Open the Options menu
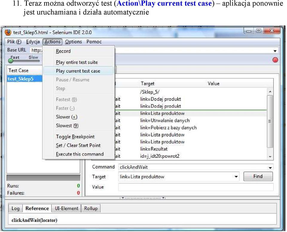Screen dimensions: 287x232 pos(74,42)
